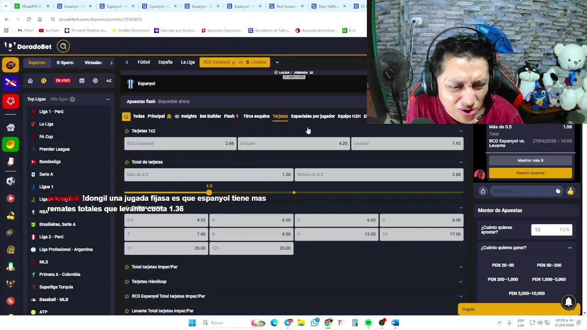
Task: Open WhatsApp from the taskbar
Action: [x=315, y=323]
